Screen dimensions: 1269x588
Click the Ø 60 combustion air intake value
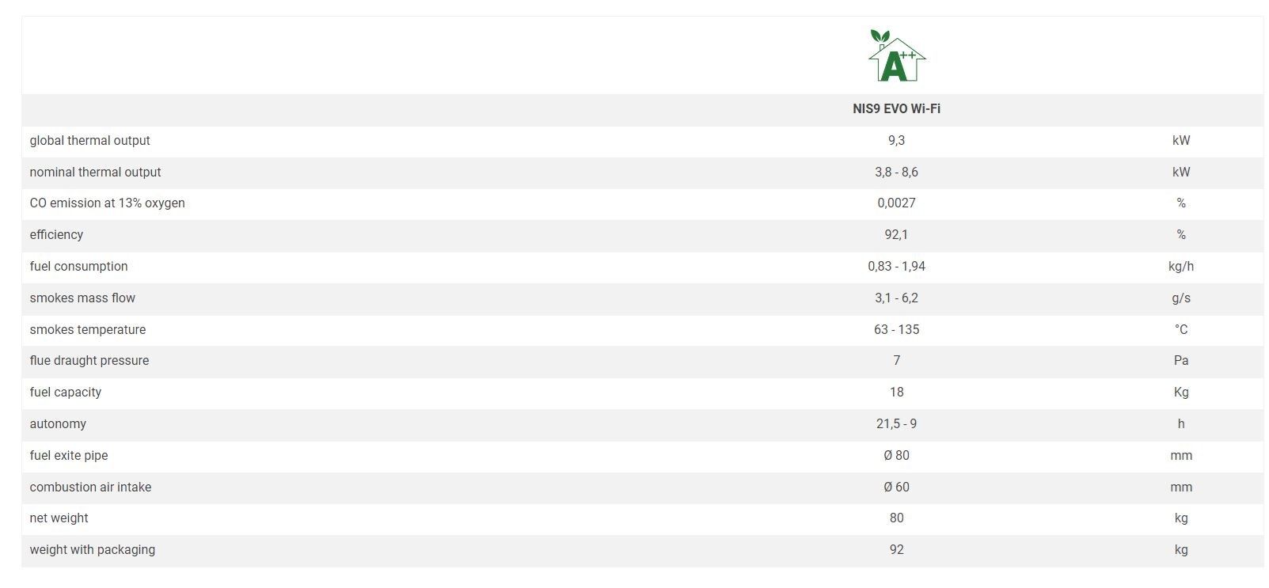pyautogui.click(x=896, y=487)
